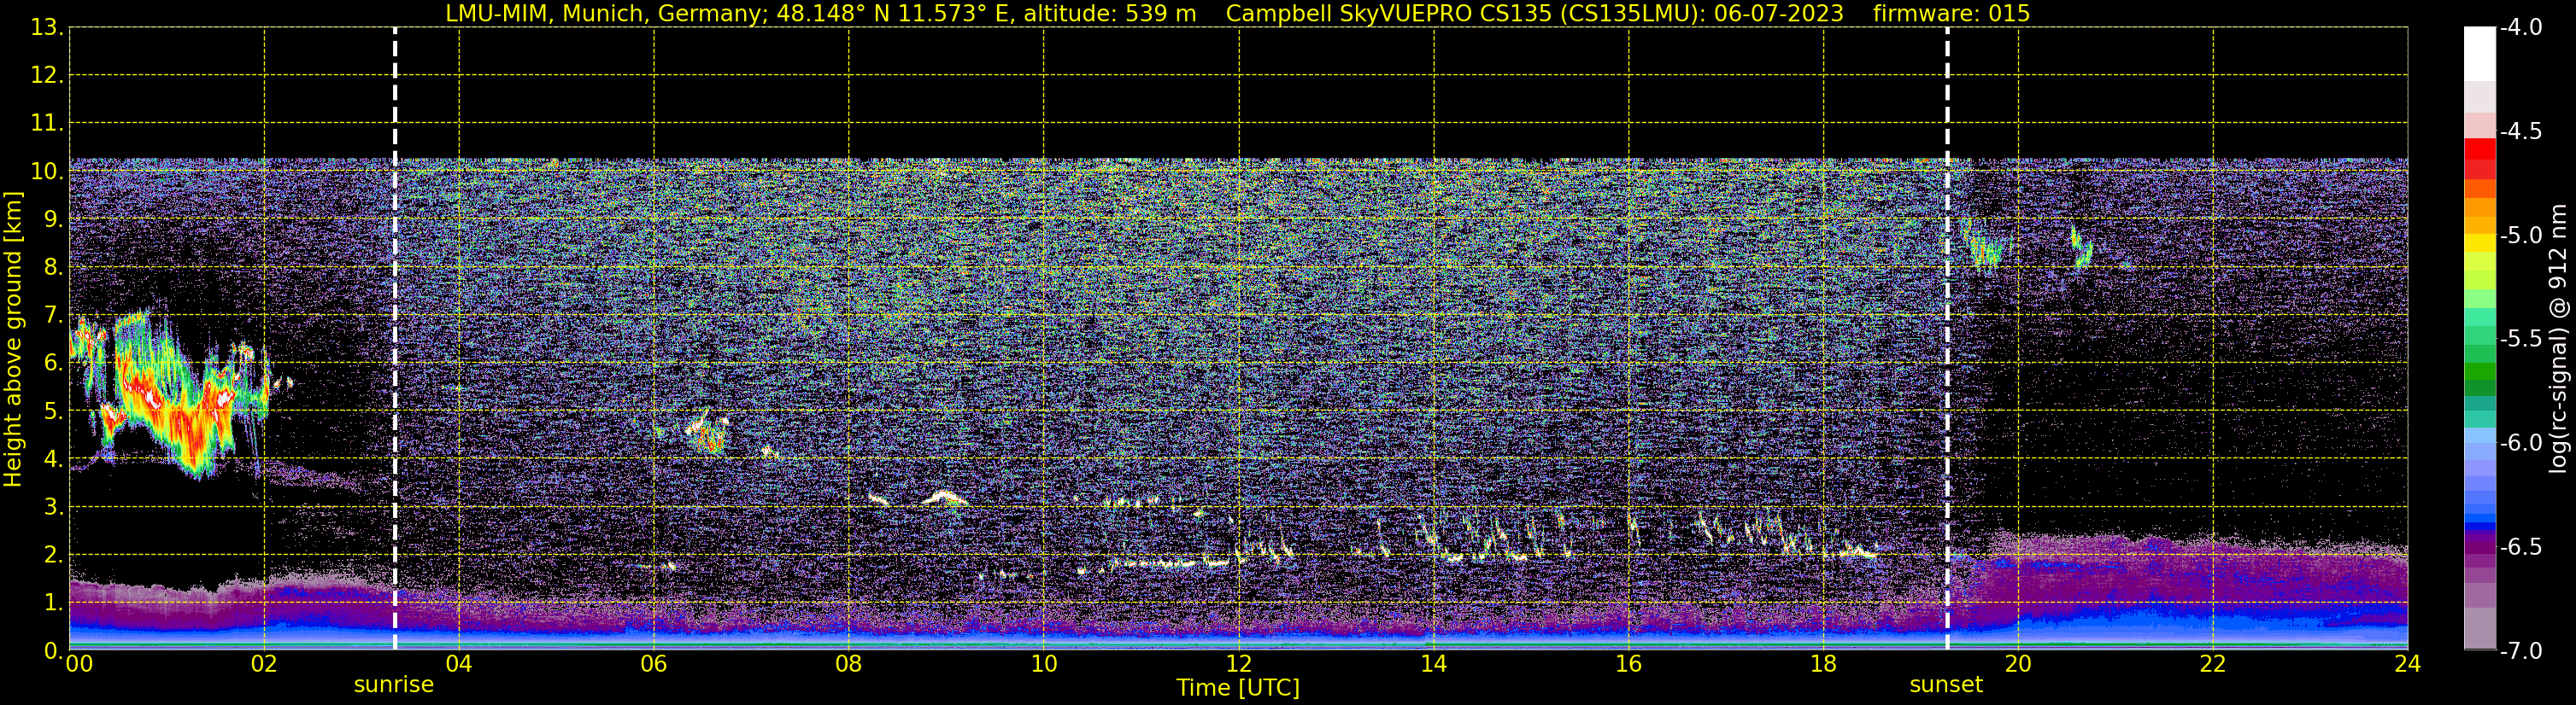Click the "Time [UTC]" axis label
This screenshot has width=2576, height=705.
point(1238,688)
